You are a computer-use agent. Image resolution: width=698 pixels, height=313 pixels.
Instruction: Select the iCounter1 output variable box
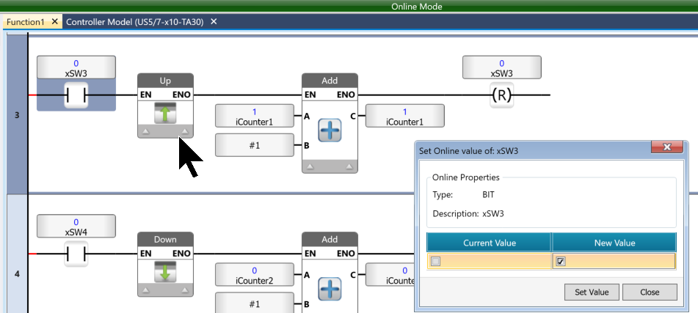404,117
